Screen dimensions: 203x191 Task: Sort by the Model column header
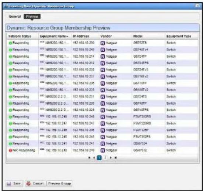click(x=138, y=36)
